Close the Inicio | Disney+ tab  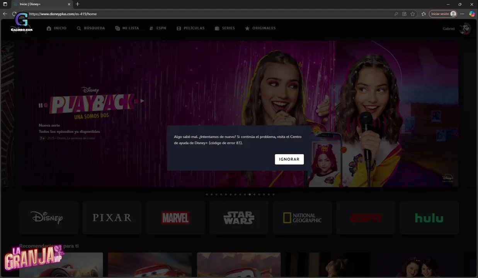[69, 4]
